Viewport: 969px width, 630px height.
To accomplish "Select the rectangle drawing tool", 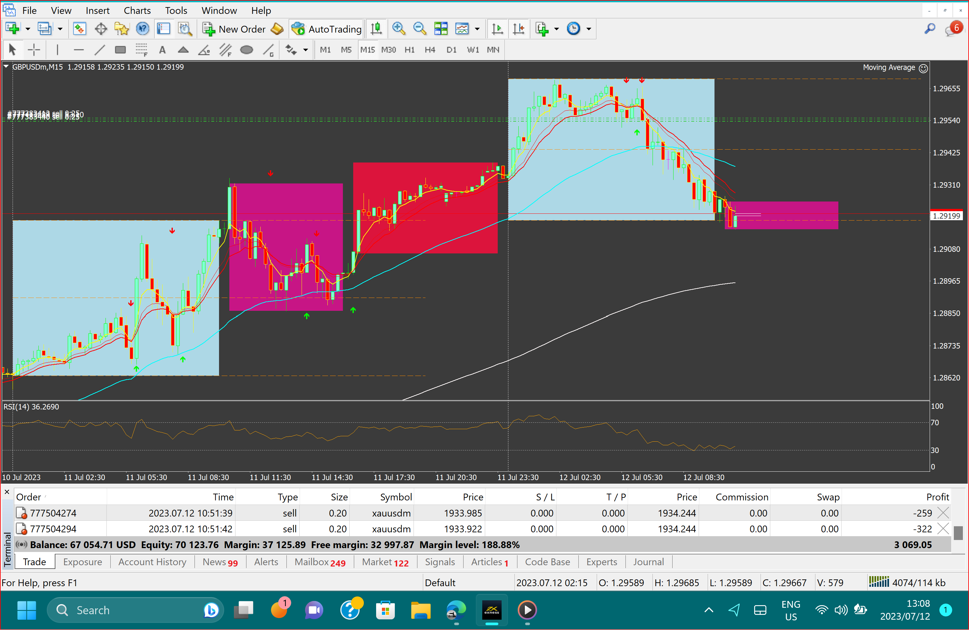I will click(x=120, y=50).
